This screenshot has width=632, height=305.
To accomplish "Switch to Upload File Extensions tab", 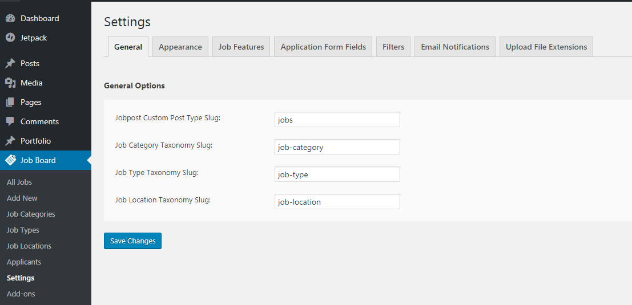I will [x=546, y=47].
